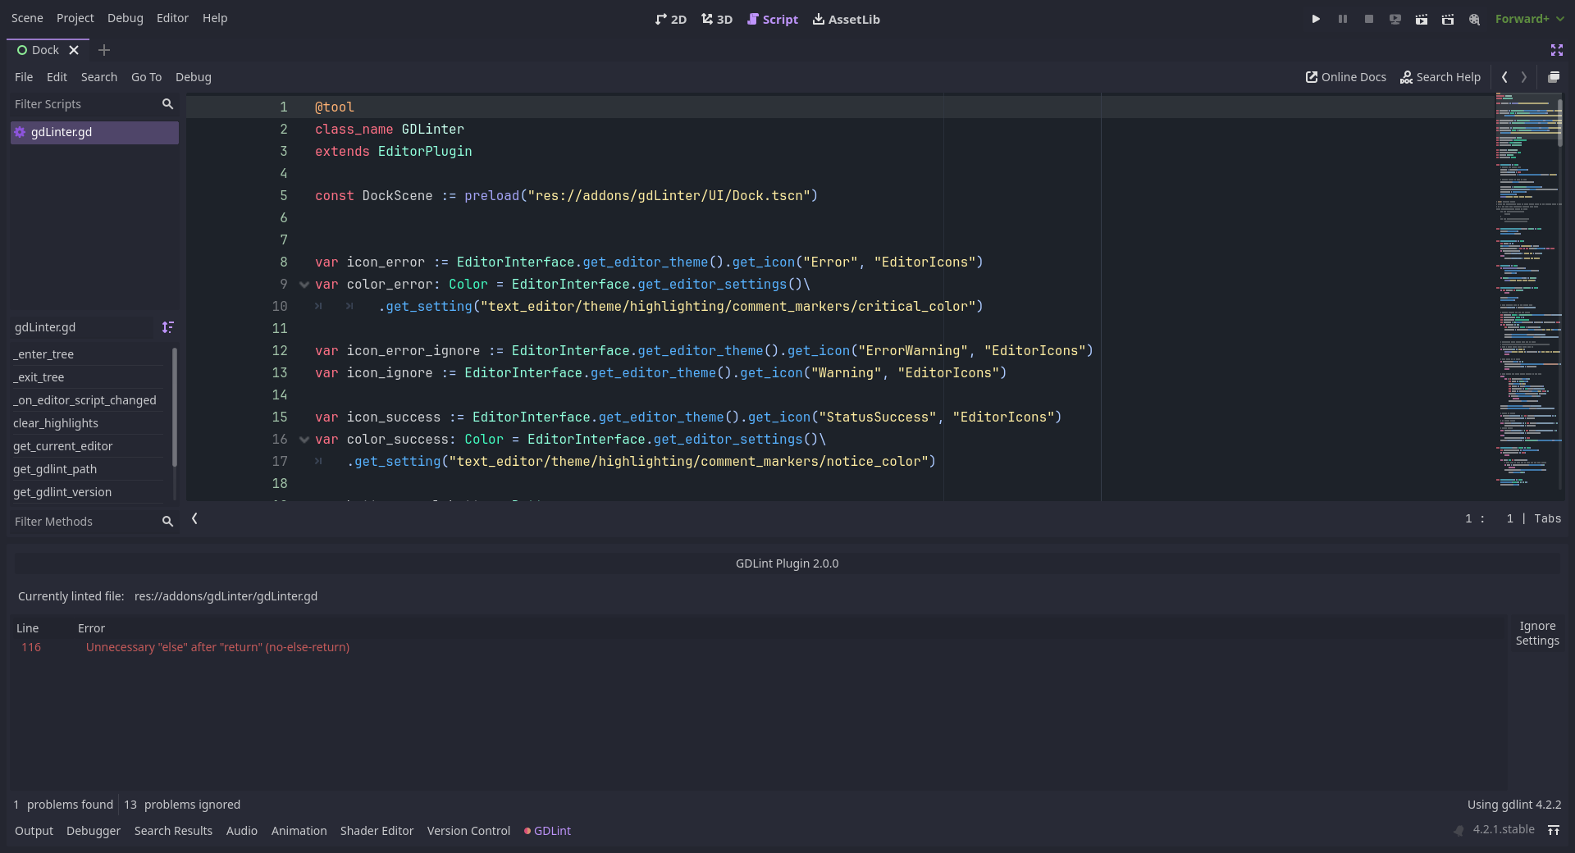Open the top Editor menu

tap(172, 18)
